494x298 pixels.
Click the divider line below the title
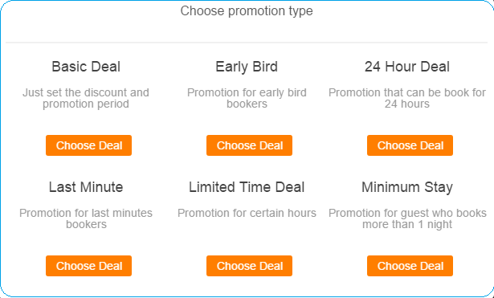(x=247, y=43)
